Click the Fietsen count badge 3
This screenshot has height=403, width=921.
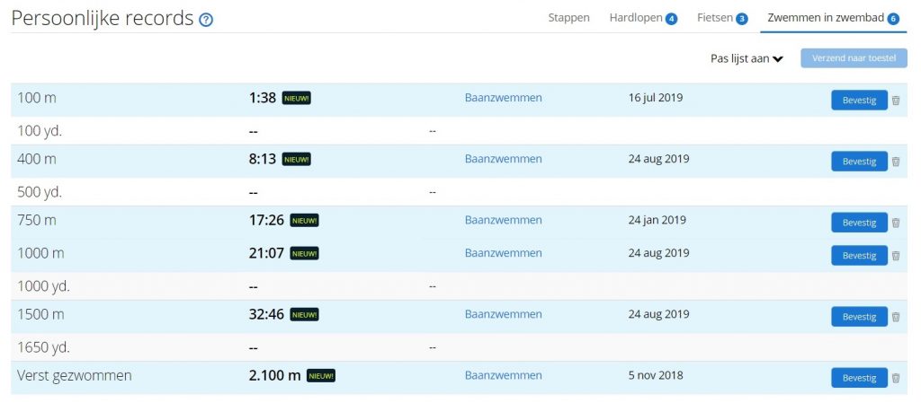(742, 20)
